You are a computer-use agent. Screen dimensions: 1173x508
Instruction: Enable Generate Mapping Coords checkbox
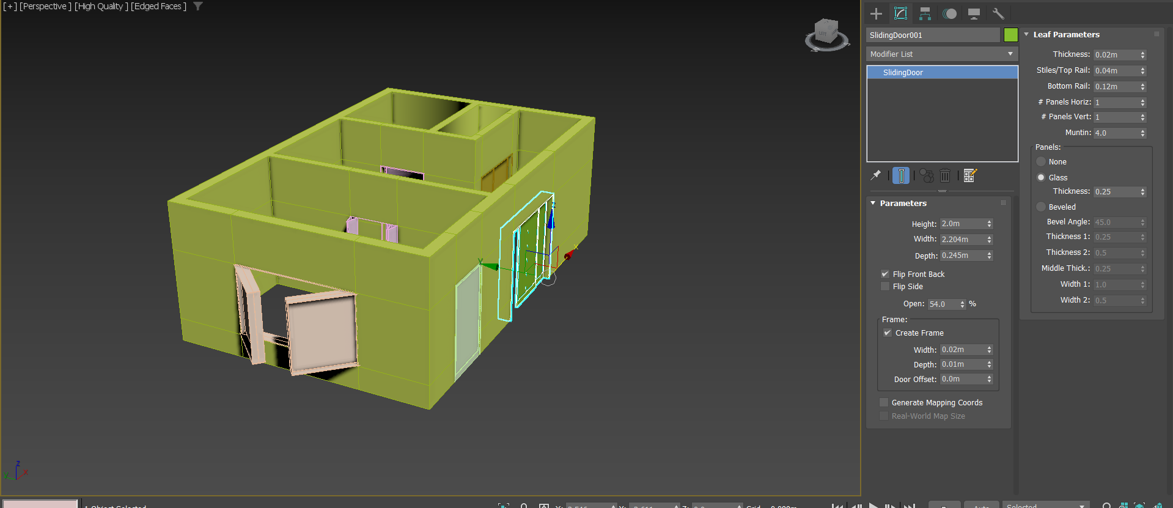(x=884, y=402)
